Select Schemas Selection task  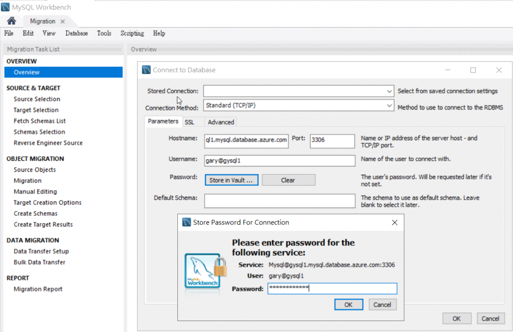(x=39, y=132)
